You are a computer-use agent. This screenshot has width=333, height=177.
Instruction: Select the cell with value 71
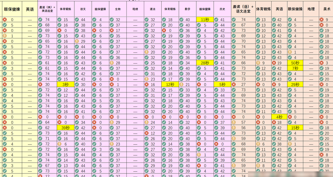(x=47, y=138)
